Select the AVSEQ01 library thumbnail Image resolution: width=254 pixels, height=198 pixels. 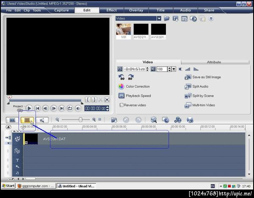[158, 31]
